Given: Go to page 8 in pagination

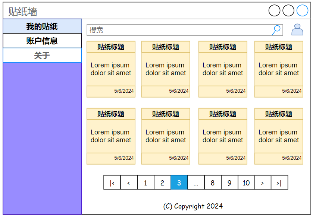Looking at the screenshot, I should 213,182.
